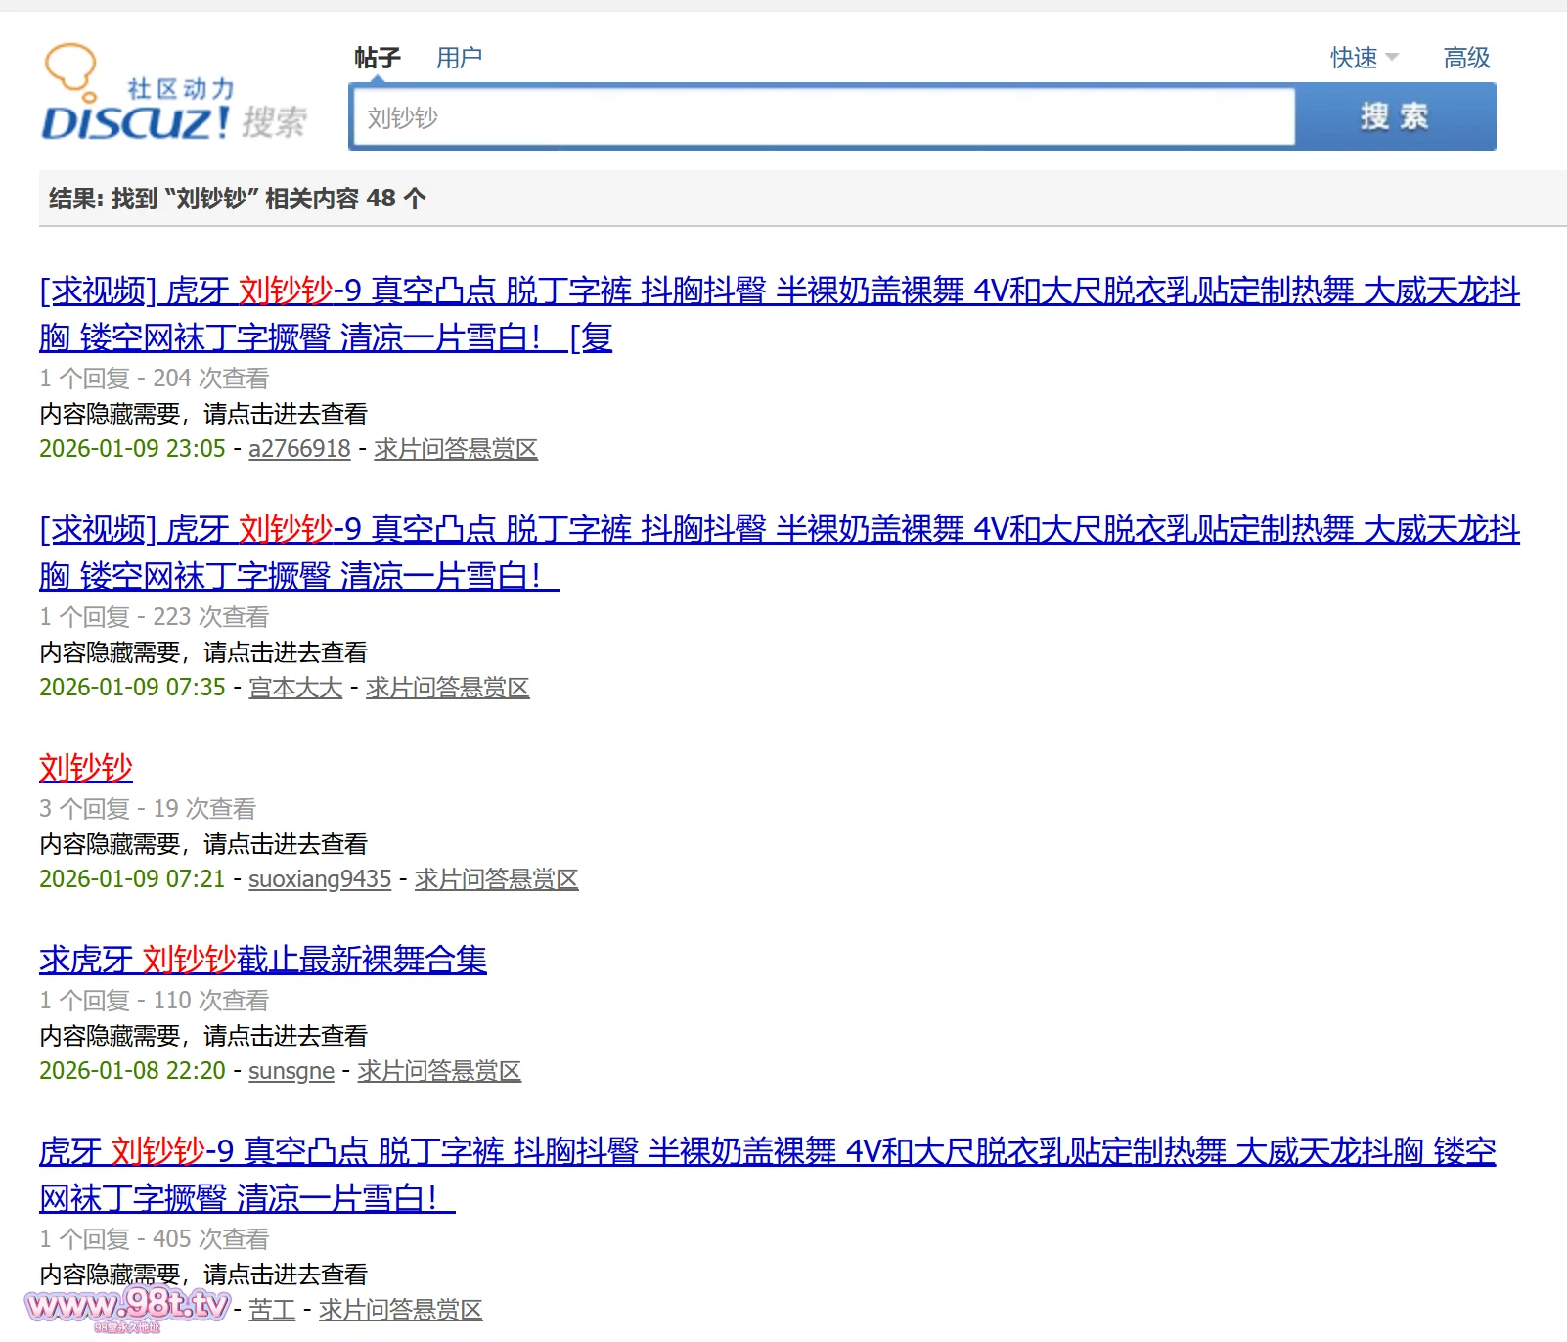Open 求片问答悬赏区 beside a2766918
The height and width of the screenshot is (1342, 1567).
(x=456, y=449)
